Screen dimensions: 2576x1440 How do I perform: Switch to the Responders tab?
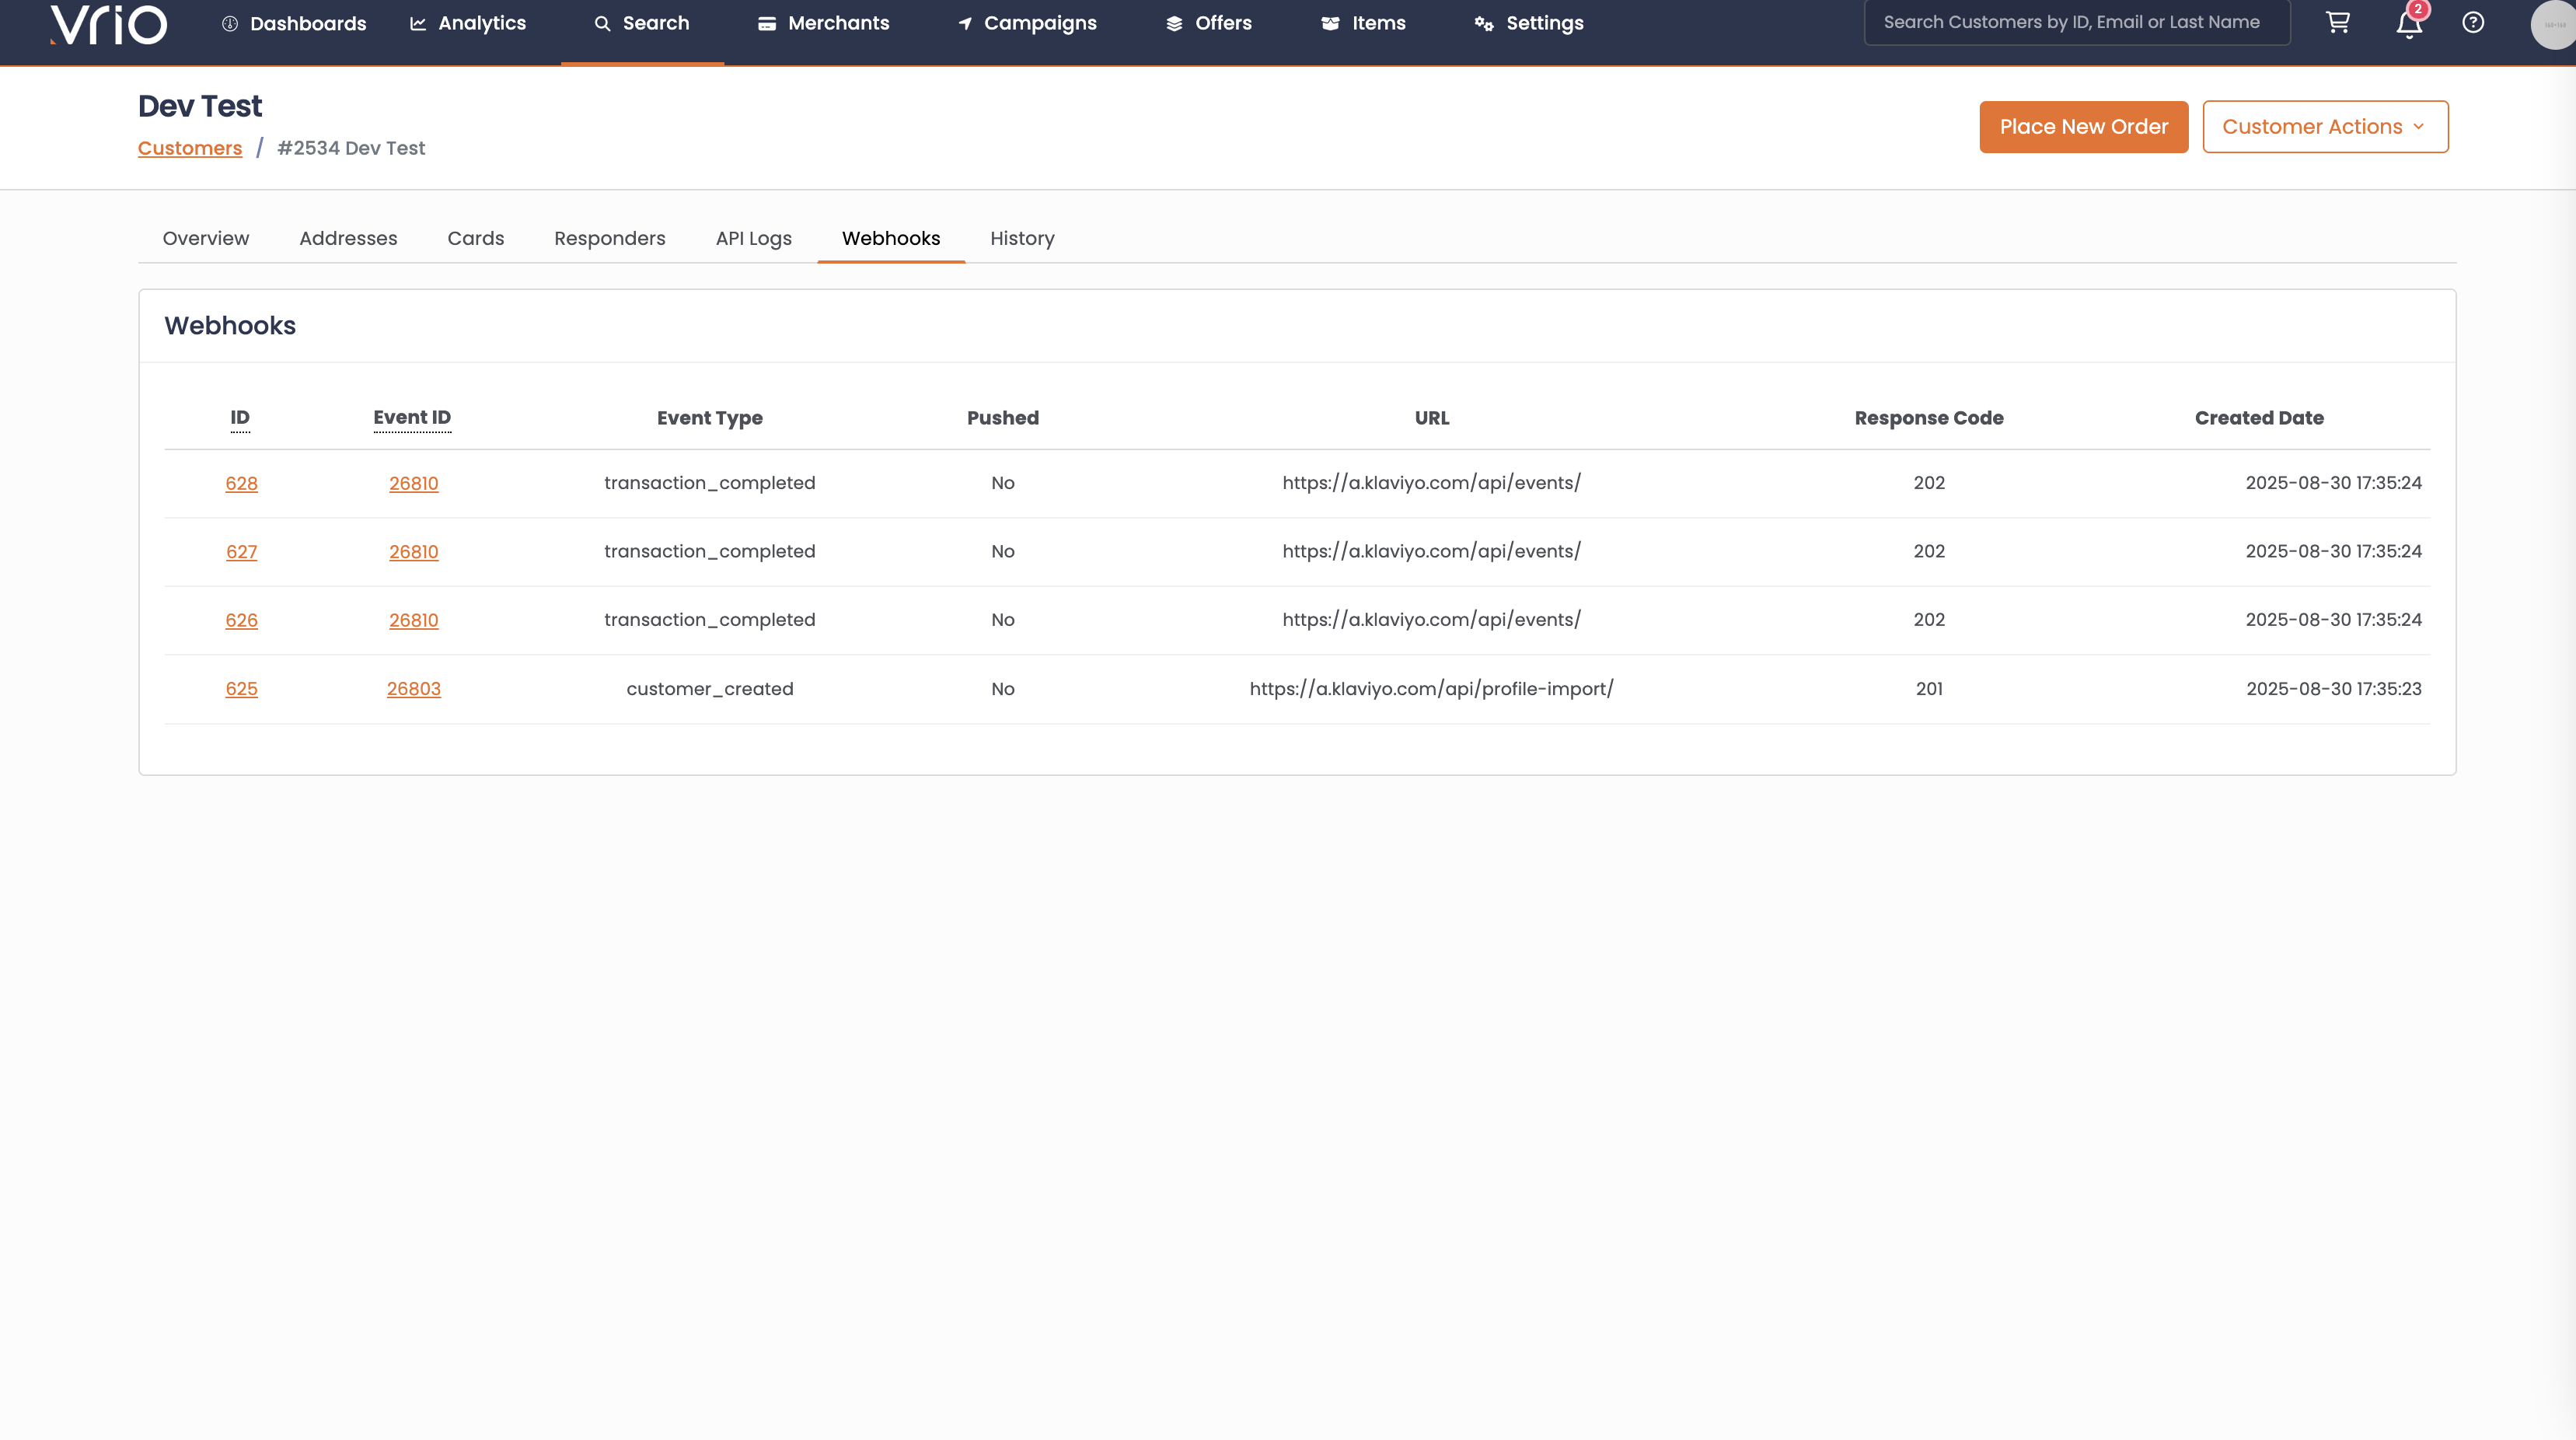click(610, 238)
